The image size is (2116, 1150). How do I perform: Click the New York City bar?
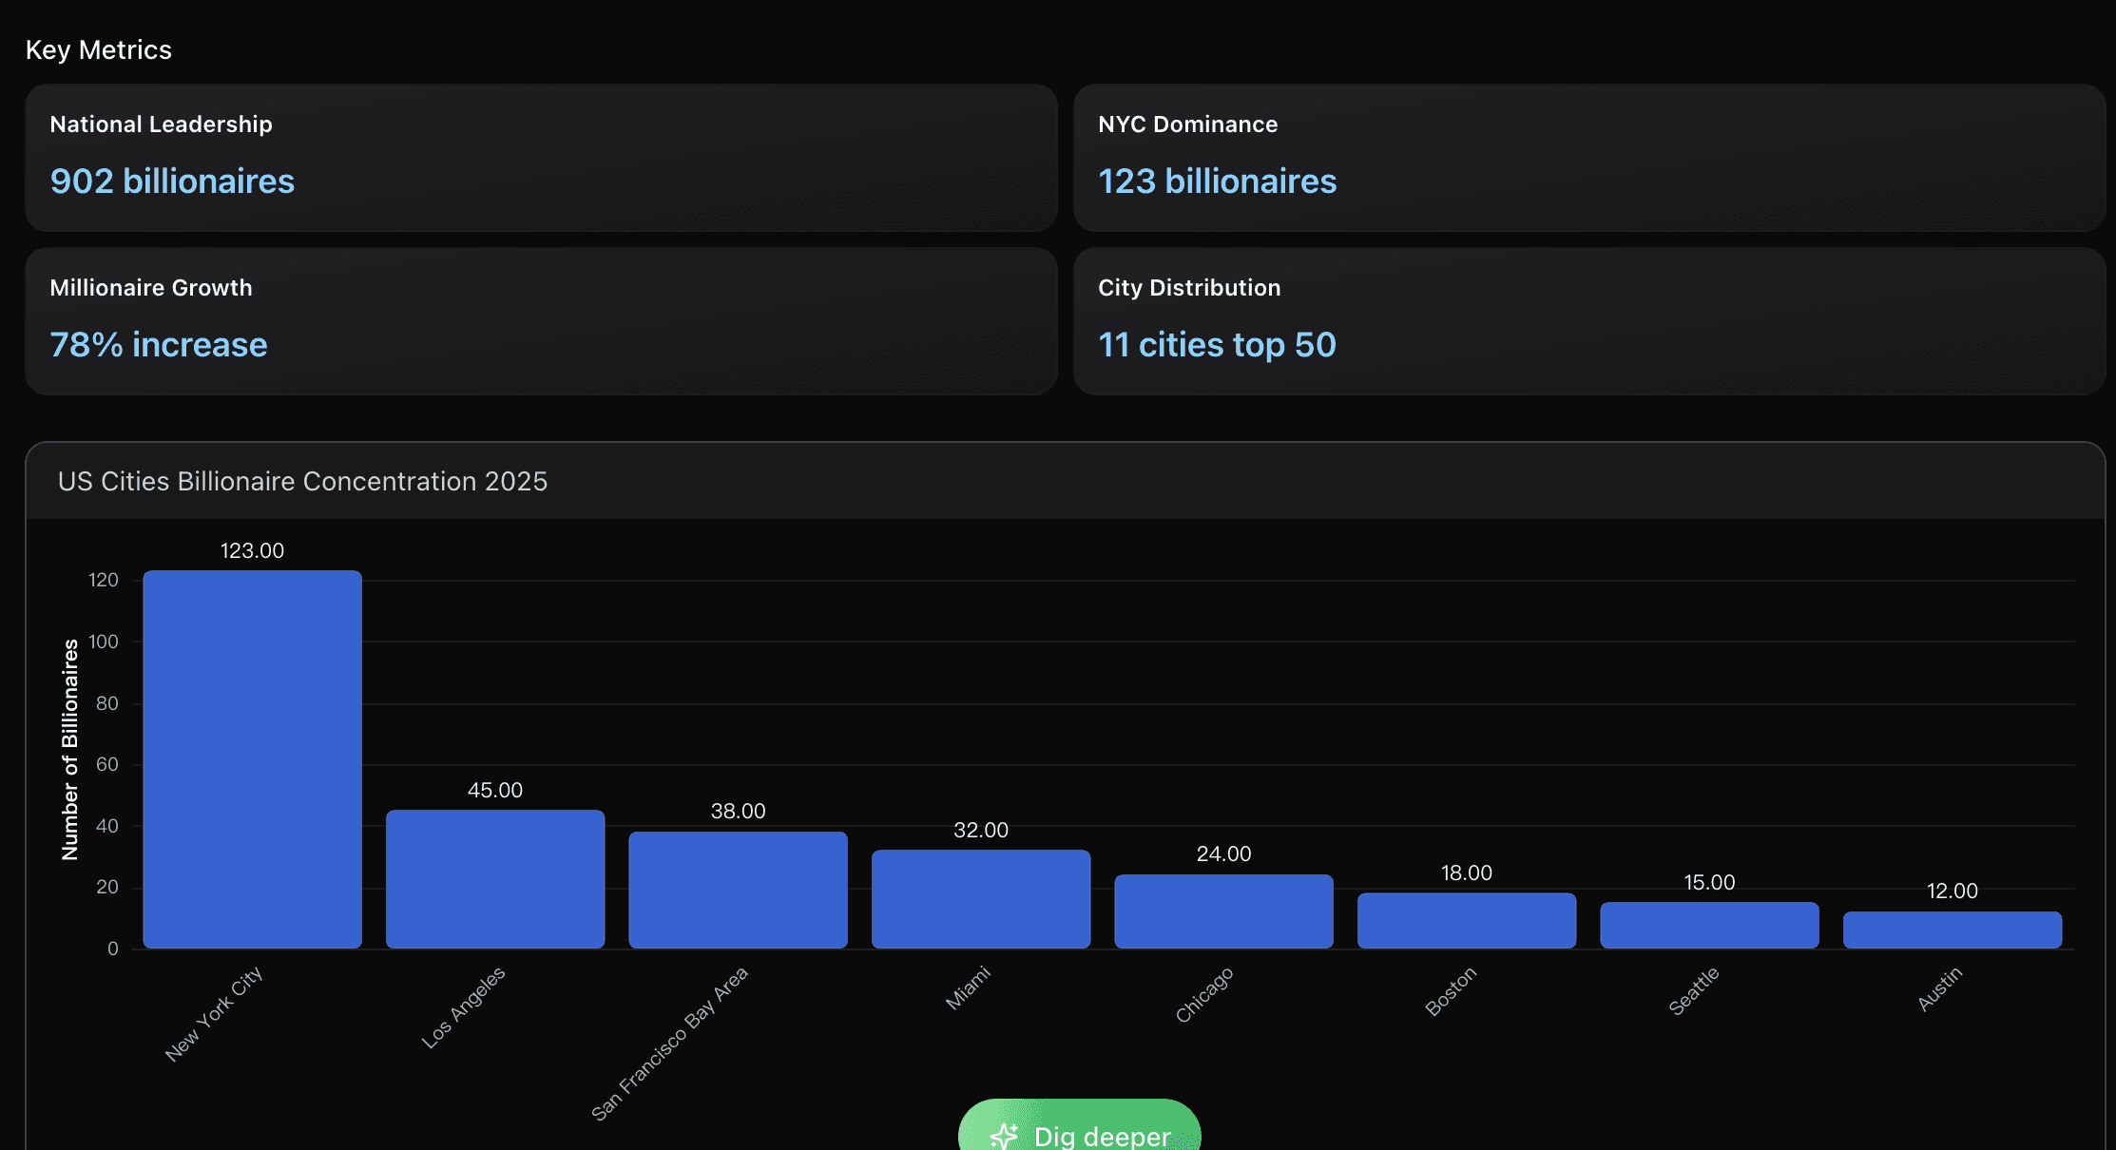click(252, 758)
